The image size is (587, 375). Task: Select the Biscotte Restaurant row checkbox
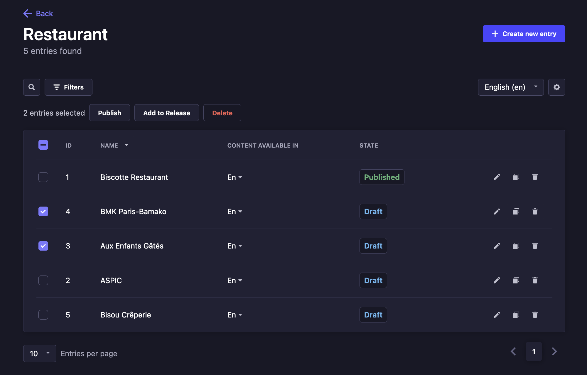[x=43, y=177]
